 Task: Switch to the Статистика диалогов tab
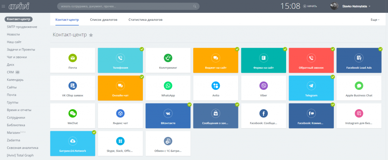(145, 20)
